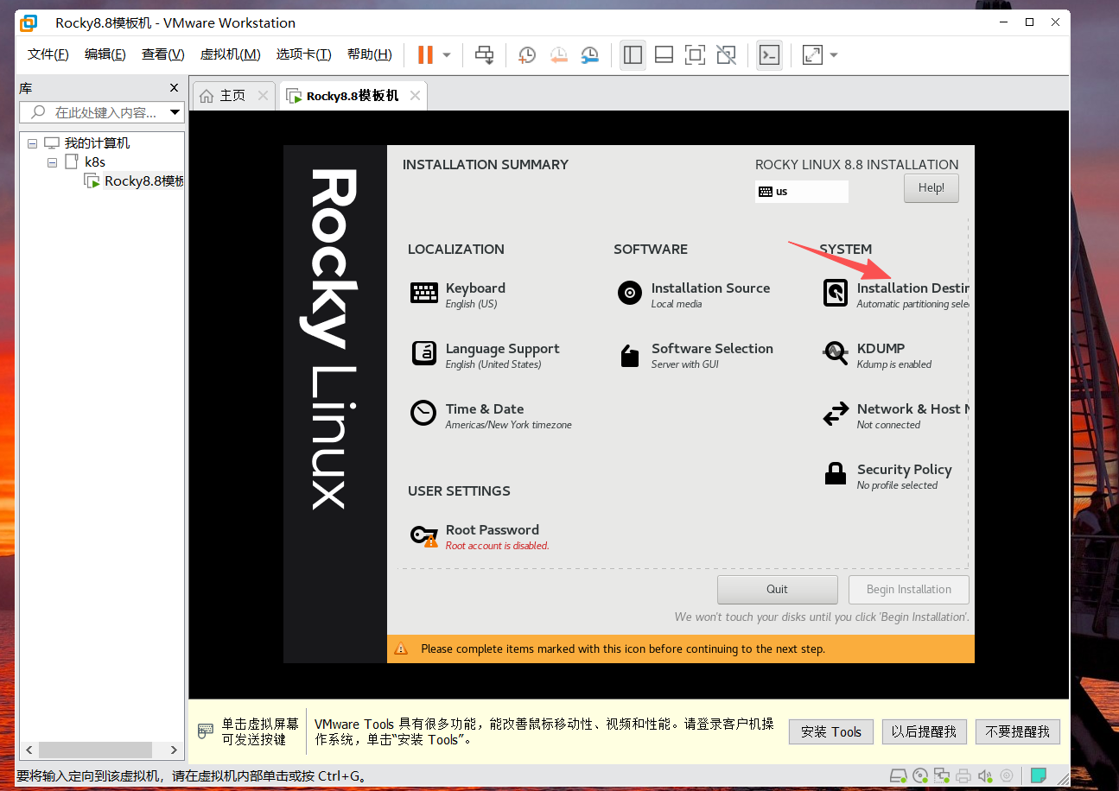Click the teal message log icon
The image size is (1119, 791).
[x=1039, y=775]
